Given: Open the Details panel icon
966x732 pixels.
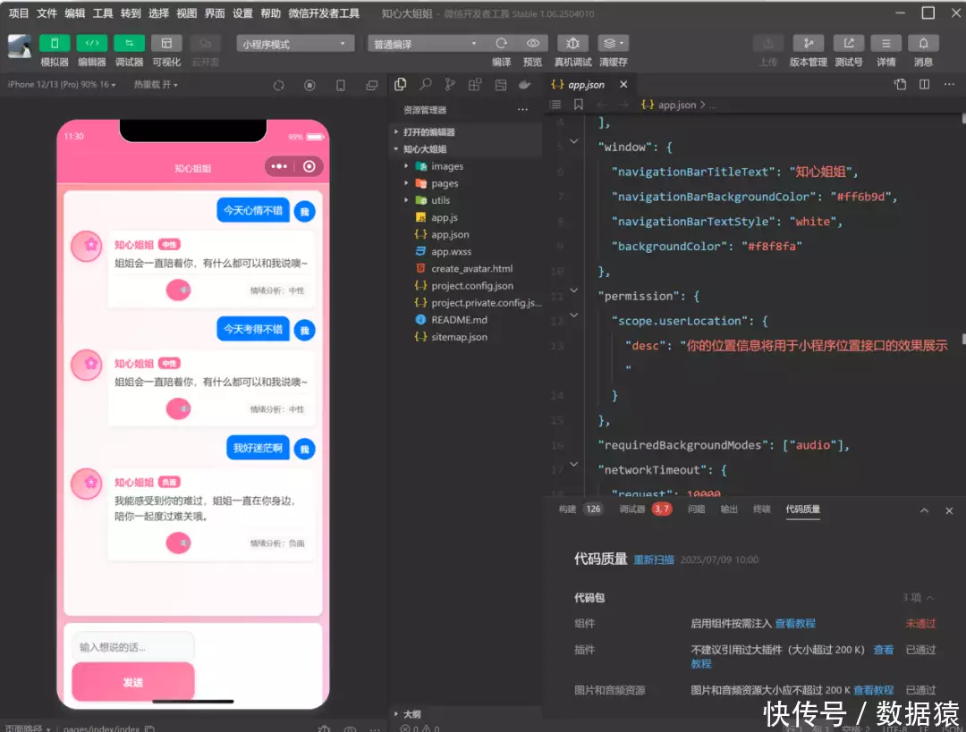Looking at the screenshot, I should (x=885, y=43).
